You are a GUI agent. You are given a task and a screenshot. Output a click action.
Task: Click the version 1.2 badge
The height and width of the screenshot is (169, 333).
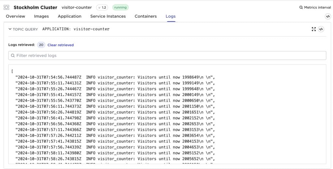[102, 7]
